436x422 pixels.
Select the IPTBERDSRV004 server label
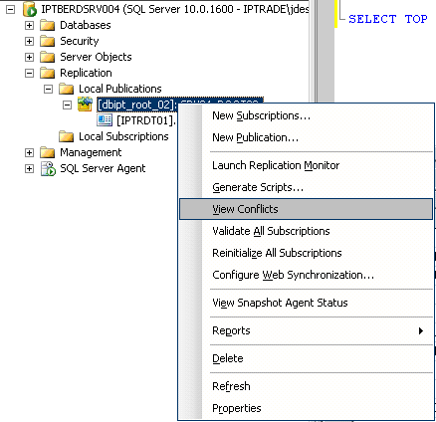click(175, 9)
